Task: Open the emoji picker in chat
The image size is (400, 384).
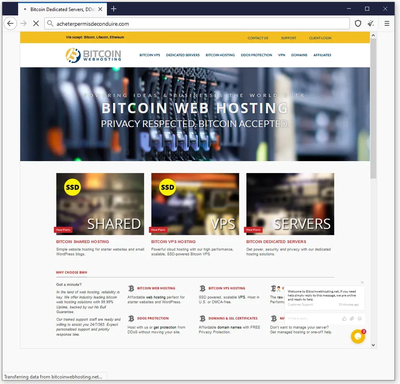Action: coord(360,318)
